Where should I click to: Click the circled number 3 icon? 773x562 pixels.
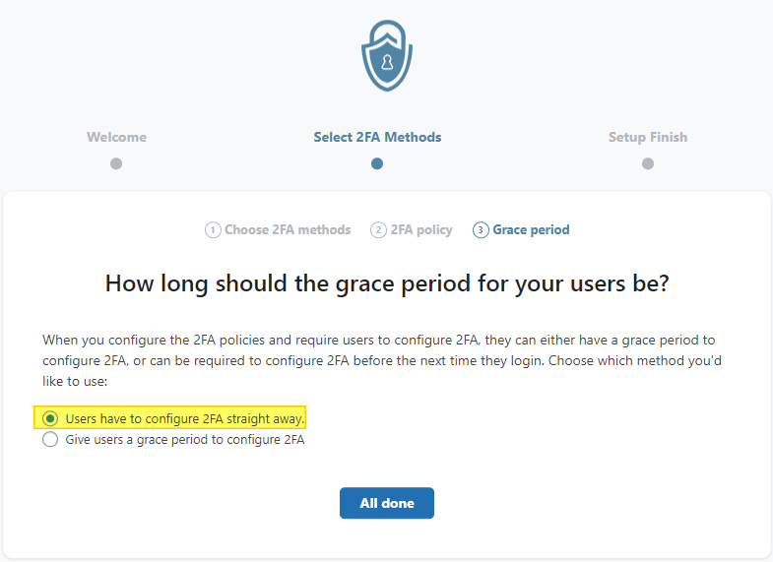pos(481,230)
